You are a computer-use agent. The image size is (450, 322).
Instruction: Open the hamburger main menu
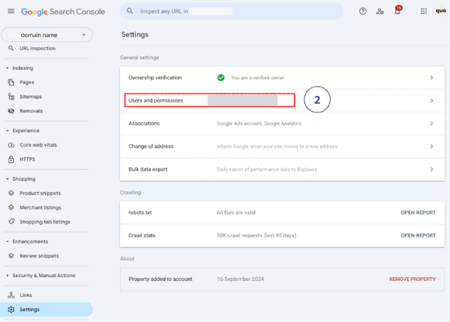(11, 11)
